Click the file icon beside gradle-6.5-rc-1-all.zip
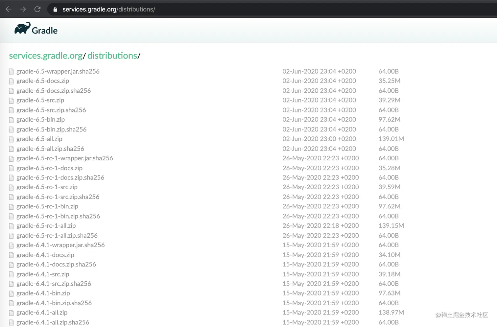 11,226
